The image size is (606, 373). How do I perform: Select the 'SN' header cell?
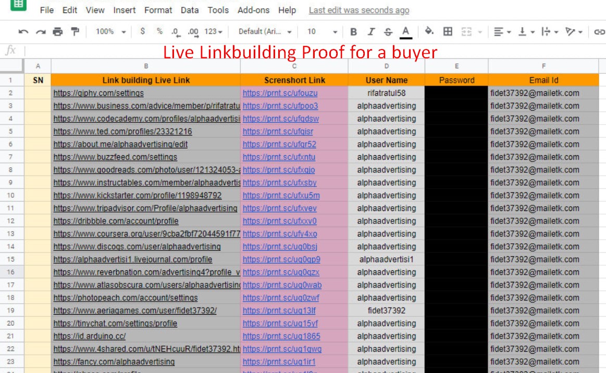[x=38, y=80]
